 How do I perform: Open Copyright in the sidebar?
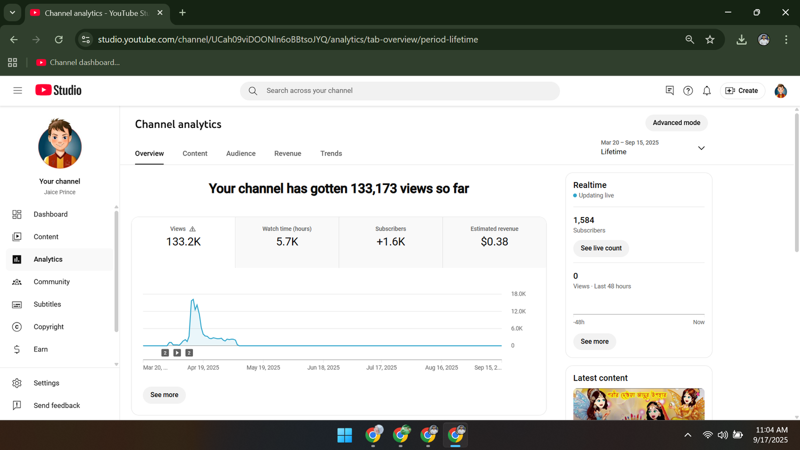48,327
